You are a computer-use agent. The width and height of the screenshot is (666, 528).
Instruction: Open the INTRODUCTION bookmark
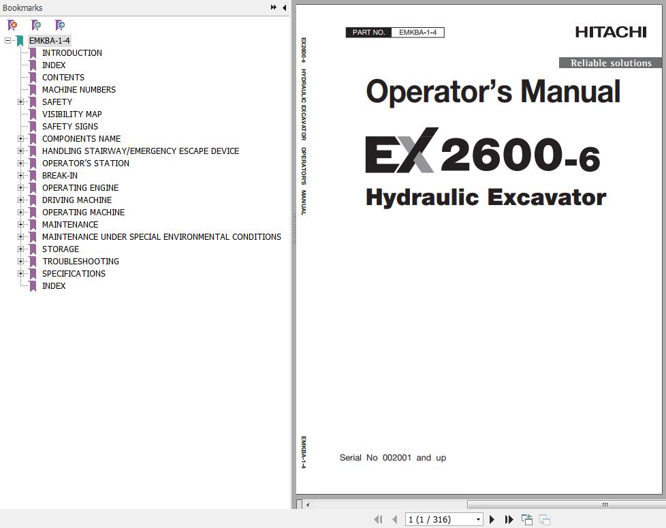pyautogui.click(x=72, y=53)
